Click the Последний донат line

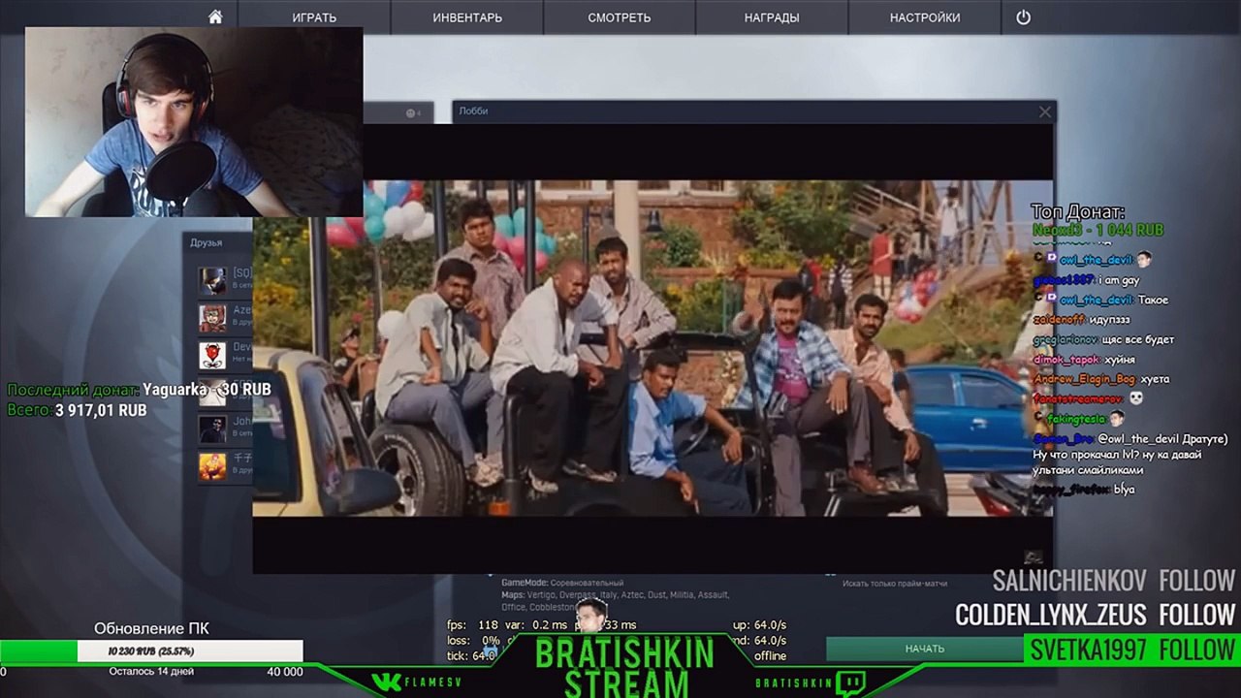[139, 390]
